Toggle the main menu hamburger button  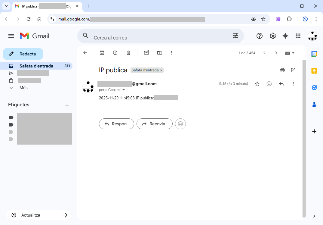click(x=11, y=36)
